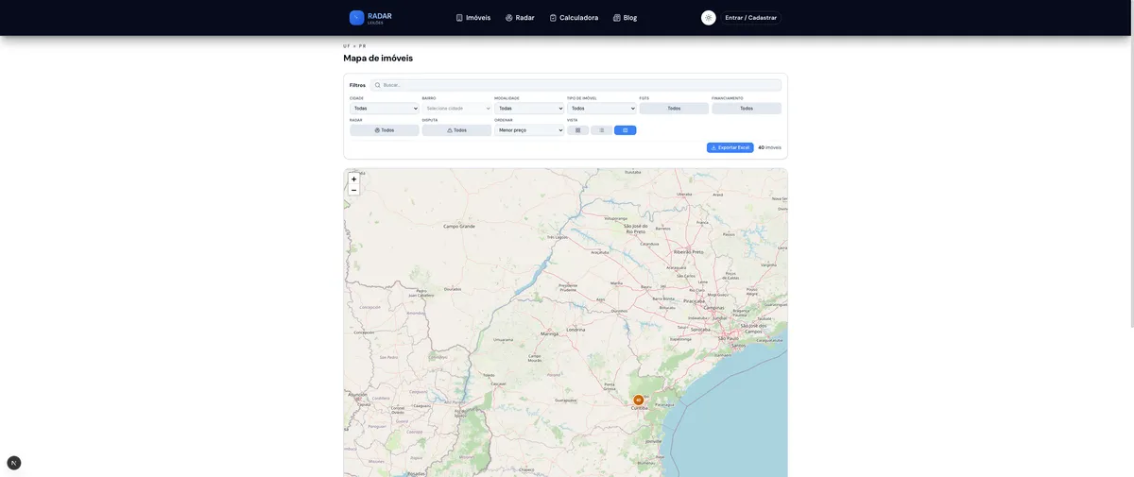
Task: Select the map view icon
Action: click(x=626, y=130)
